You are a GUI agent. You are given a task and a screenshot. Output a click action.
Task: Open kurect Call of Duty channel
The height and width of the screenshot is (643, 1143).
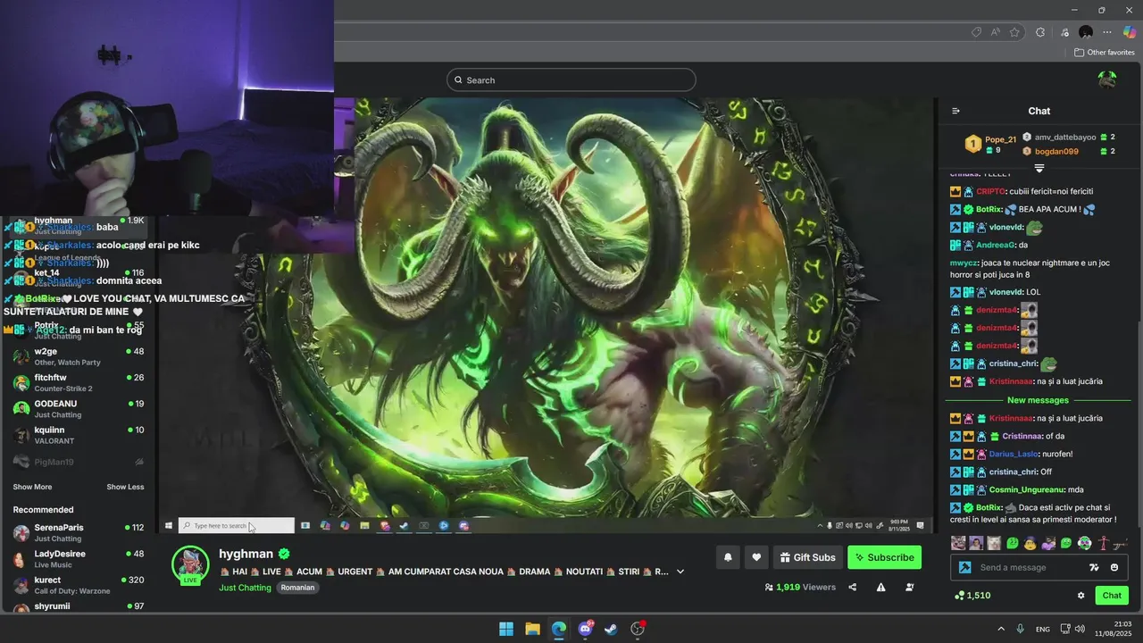coord(79,585)
